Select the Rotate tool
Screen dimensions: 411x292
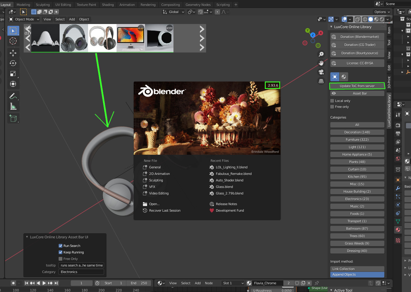13,63
